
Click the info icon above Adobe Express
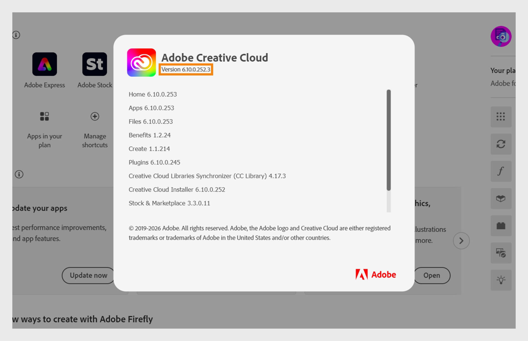(16, 35)
